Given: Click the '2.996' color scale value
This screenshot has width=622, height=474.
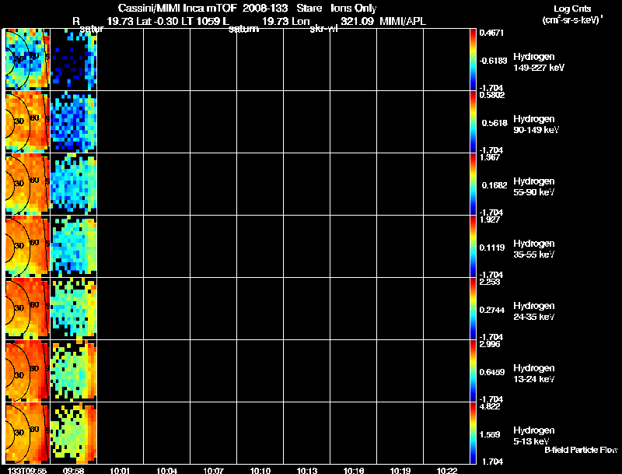Looking at the screenshot, I should tap(490, 344).
